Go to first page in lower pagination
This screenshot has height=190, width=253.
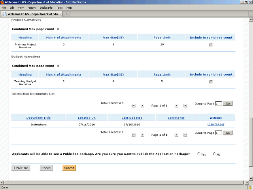click(134, 135)
